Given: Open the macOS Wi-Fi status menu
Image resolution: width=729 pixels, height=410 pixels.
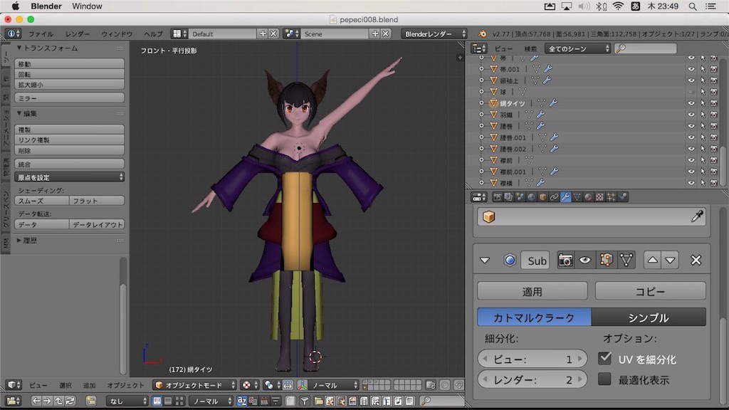Looking at the screenshot, I should 618,6.
